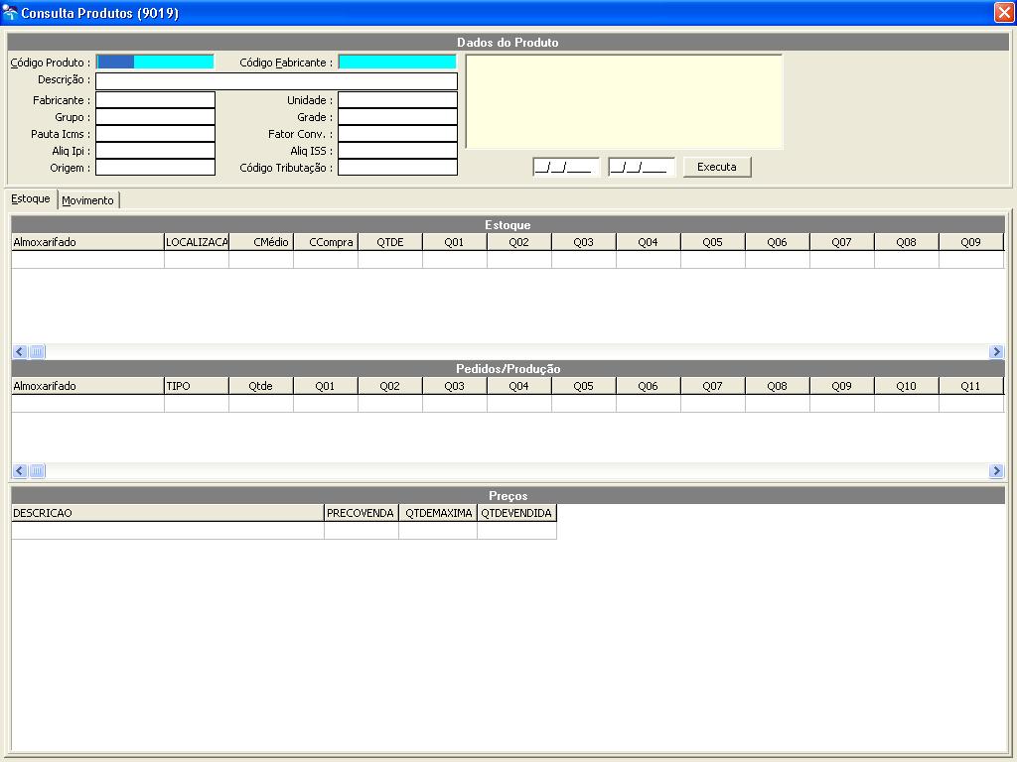Screen dimensions: 1017x762
Task: Open the Movimento tab
Action: tap(87, 200)
